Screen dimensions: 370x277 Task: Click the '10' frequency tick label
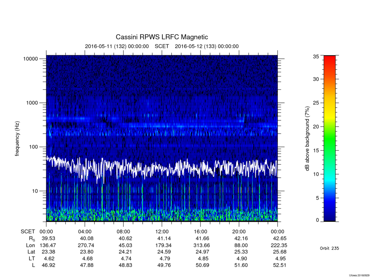tap(35, 191)
